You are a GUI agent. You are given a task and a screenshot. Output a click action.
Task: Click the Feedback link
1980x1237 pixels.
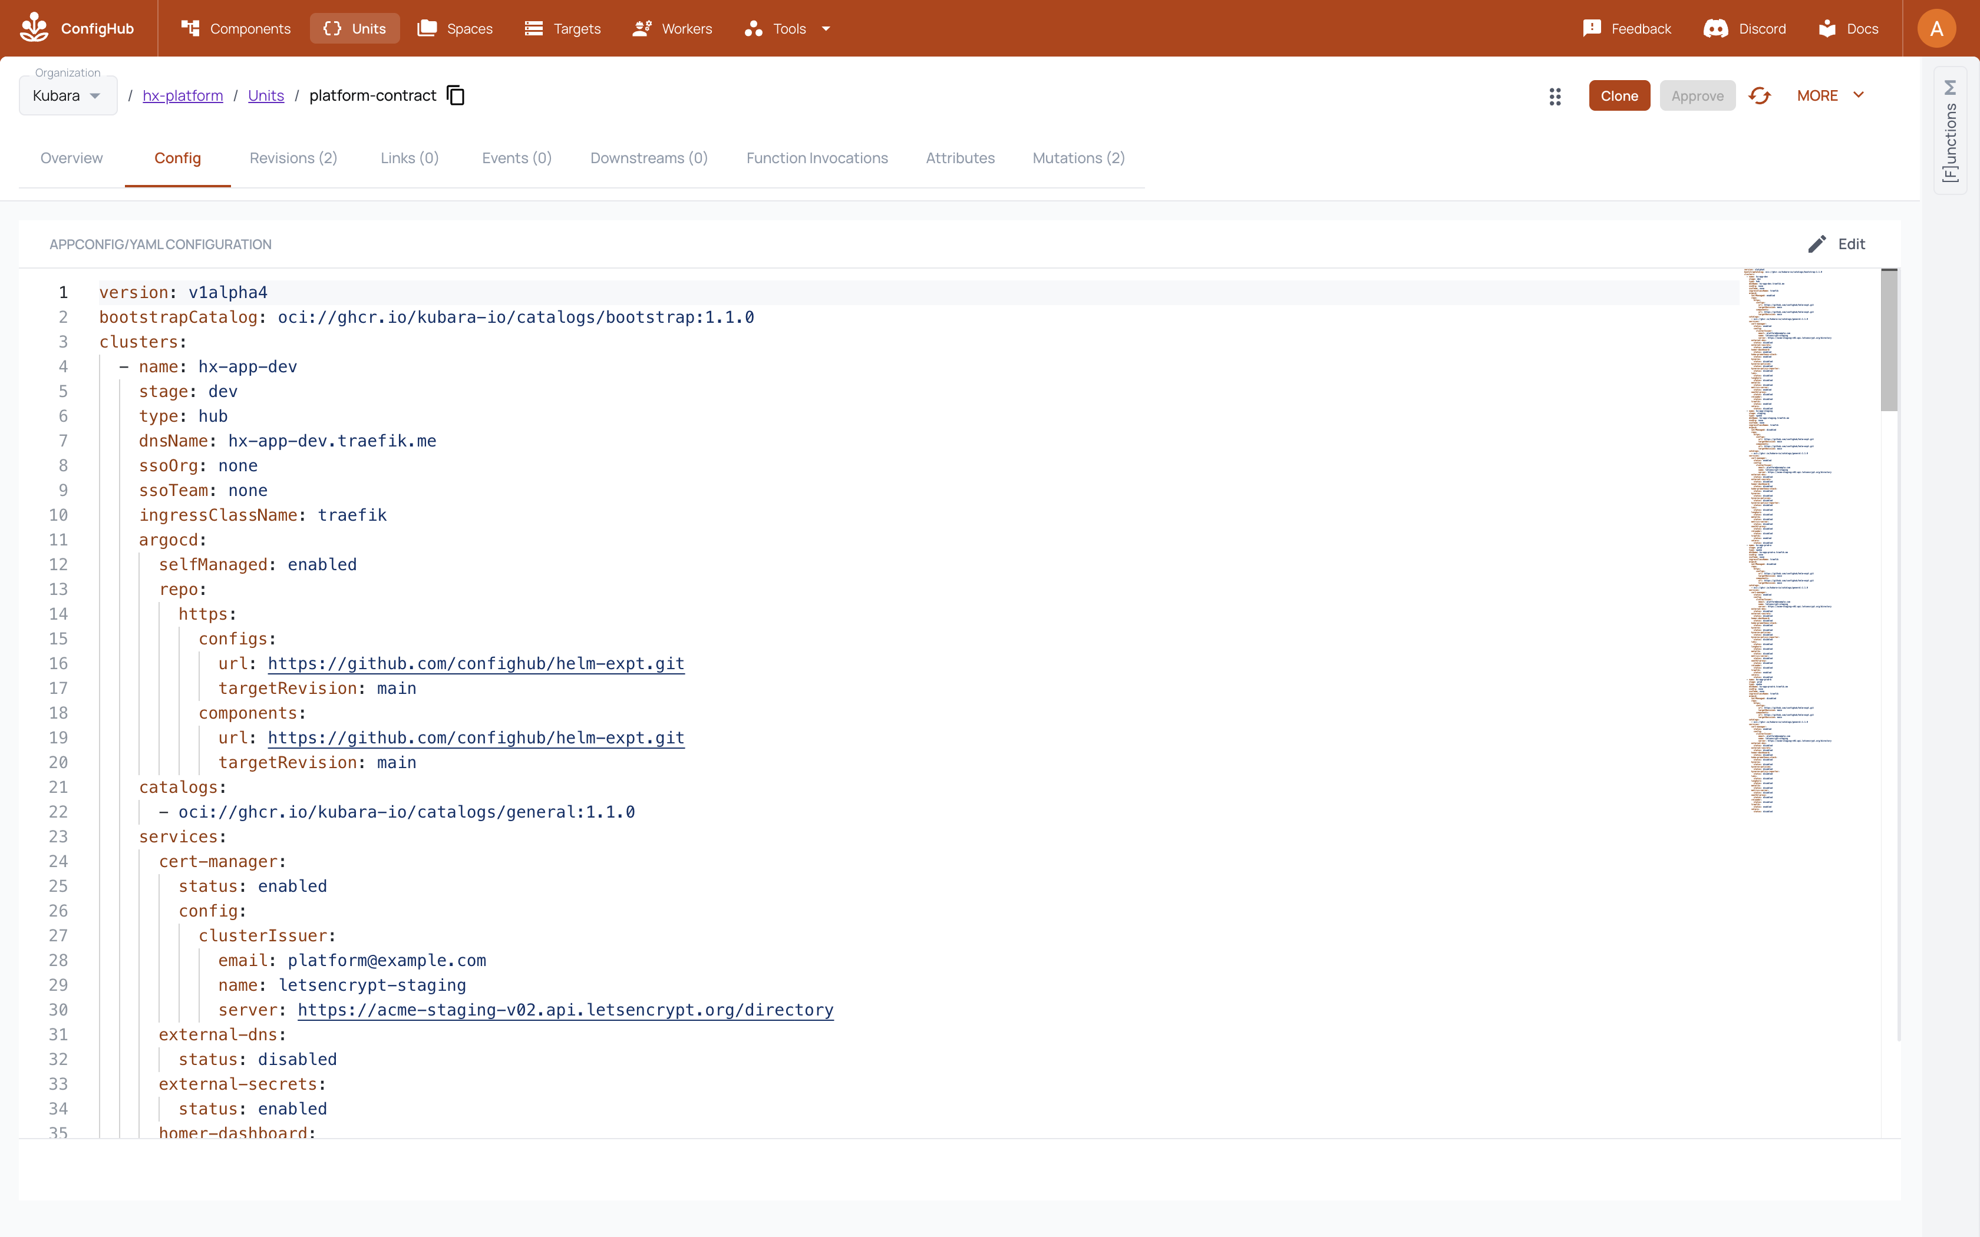1628,29
